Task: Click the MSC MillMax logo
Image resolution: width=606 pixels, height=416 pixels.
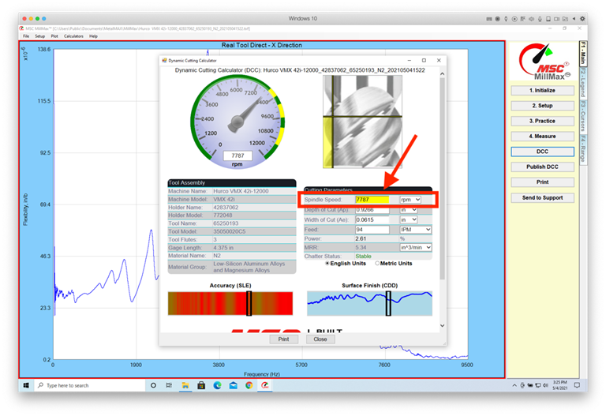Action: click(x=544, y=62)
